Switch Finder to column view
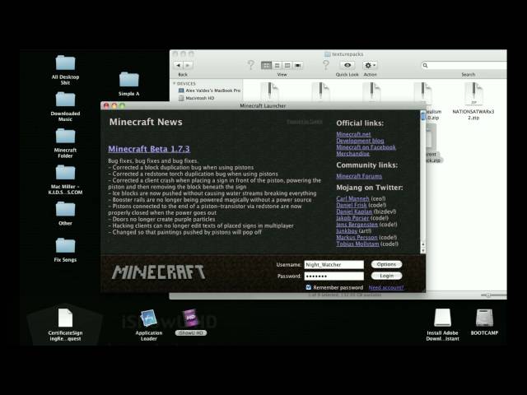 [287, 66]
